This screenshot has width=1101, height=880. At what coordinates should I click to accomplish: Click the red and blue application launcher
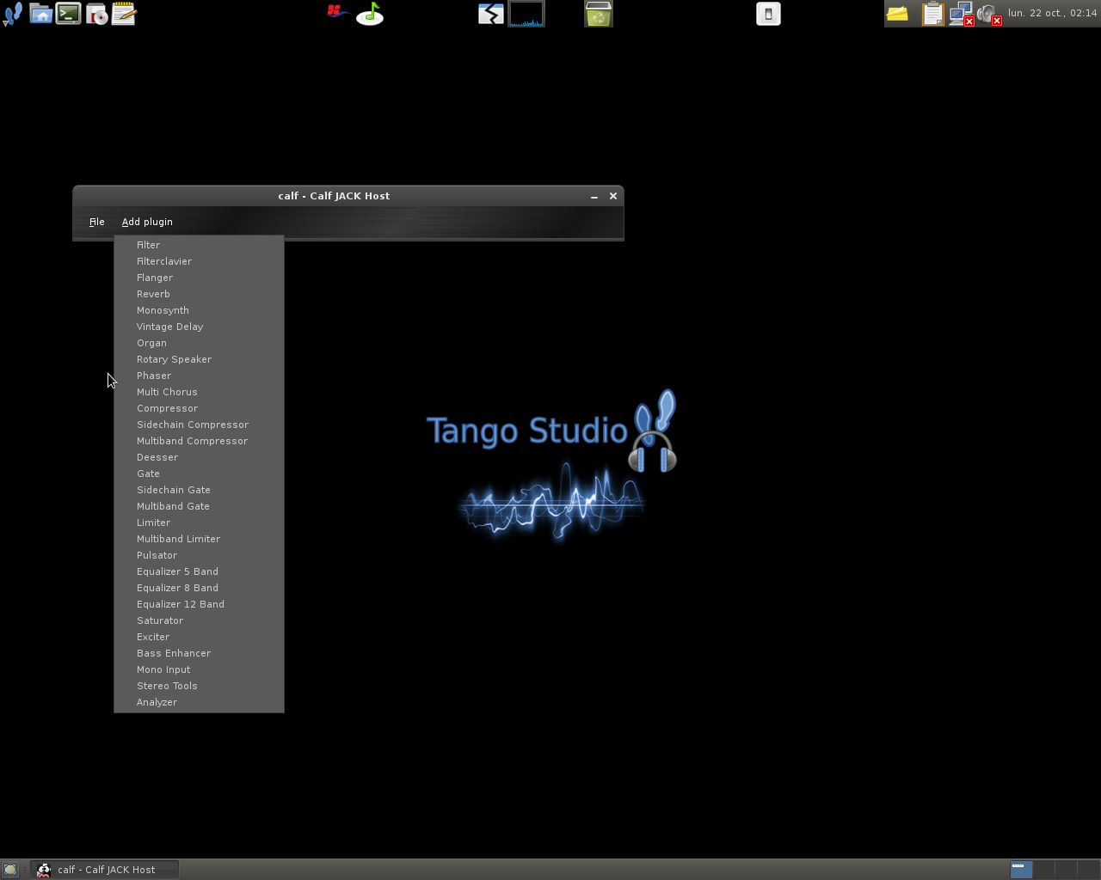click(338, 13)
